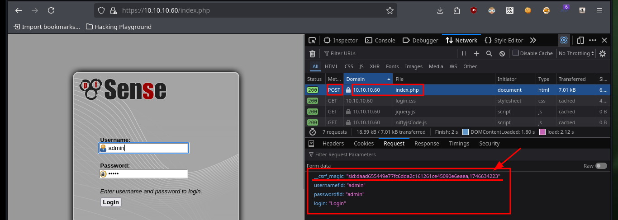Switch to the Console tab
The image size is (618, 220).
[x=380, y=40]
